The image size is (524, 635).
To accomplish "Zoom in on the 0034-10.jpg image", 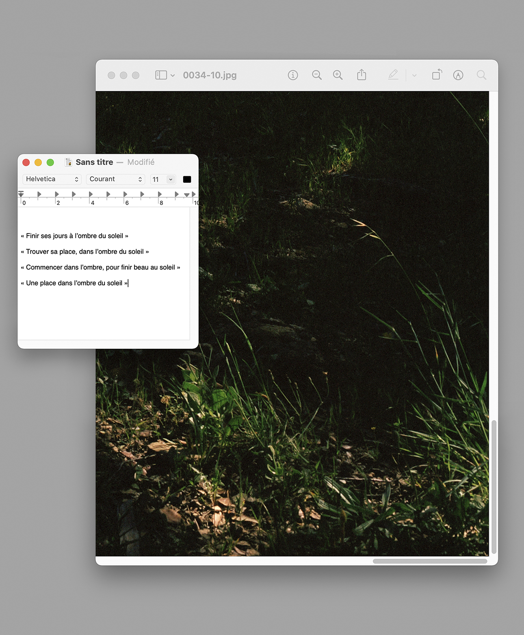I will (x=338, y=75).
